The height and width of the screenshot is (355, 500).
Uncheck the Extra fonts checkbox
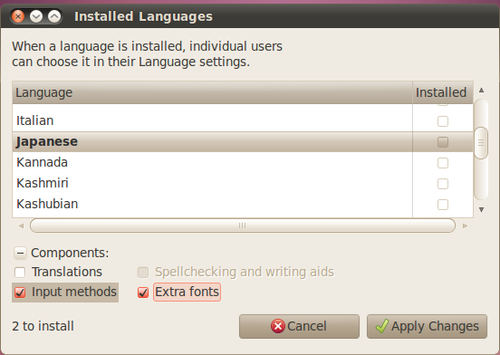pyautogui.click(x=143, y=293)
